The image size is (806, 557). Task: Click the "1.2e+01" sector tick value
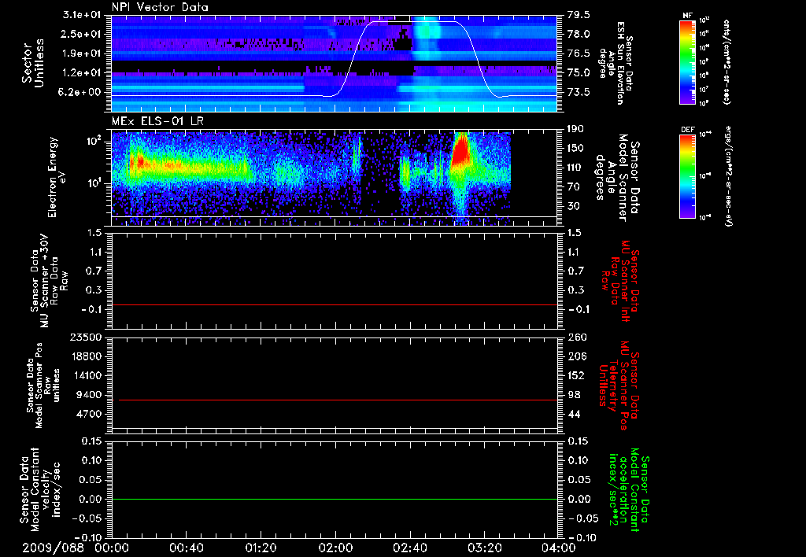pyautogui.click(x=82, y=73)
